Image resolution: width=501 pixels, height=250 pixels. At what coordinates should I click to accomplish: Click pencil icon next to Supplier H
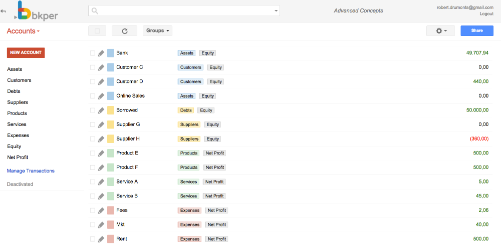(101, 138)
